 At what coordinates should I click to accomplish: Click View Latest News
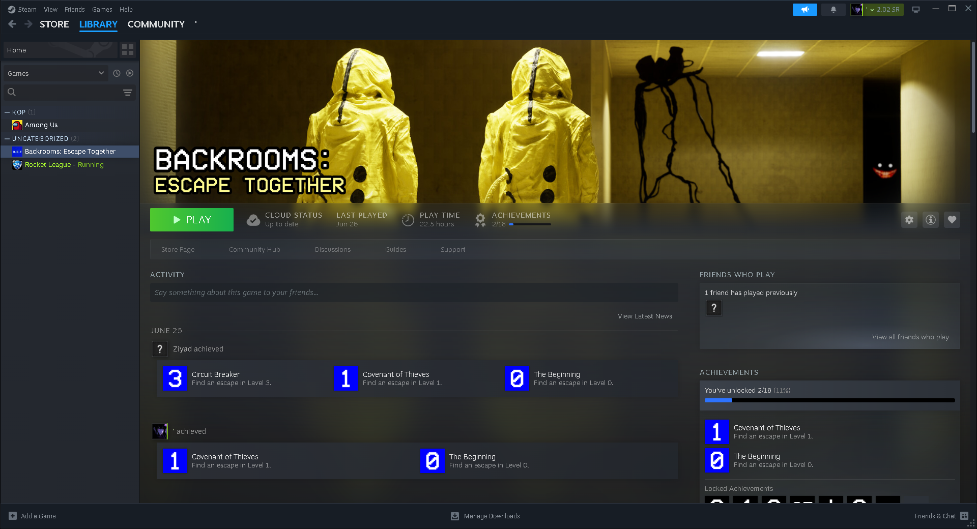pyautogui.click(x=645, y=316)
